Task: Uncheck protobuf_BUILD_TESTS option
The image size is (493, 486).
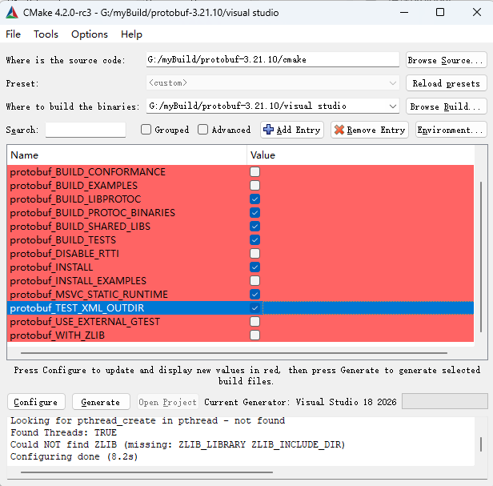Action: tap(255, 239)
